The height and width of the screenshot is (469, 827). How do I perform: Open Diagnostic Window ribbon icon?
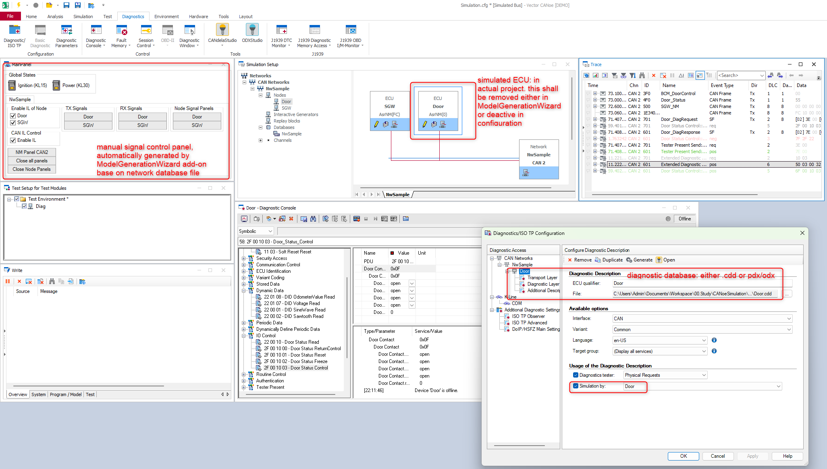[189, 36]
